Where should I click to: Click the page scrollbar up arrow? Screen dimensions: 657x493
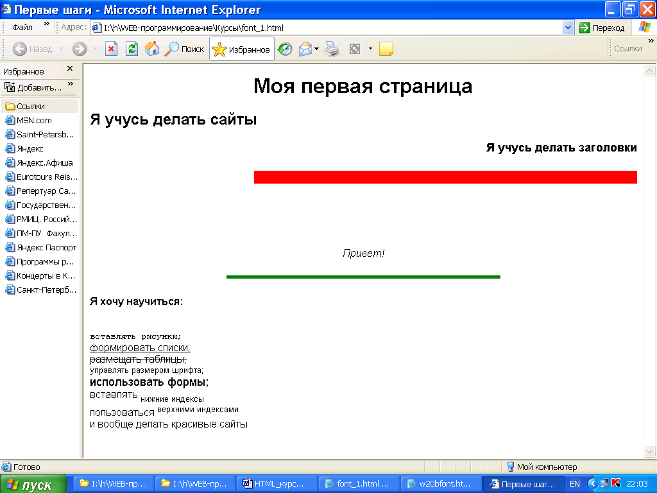tap(649, 71)
